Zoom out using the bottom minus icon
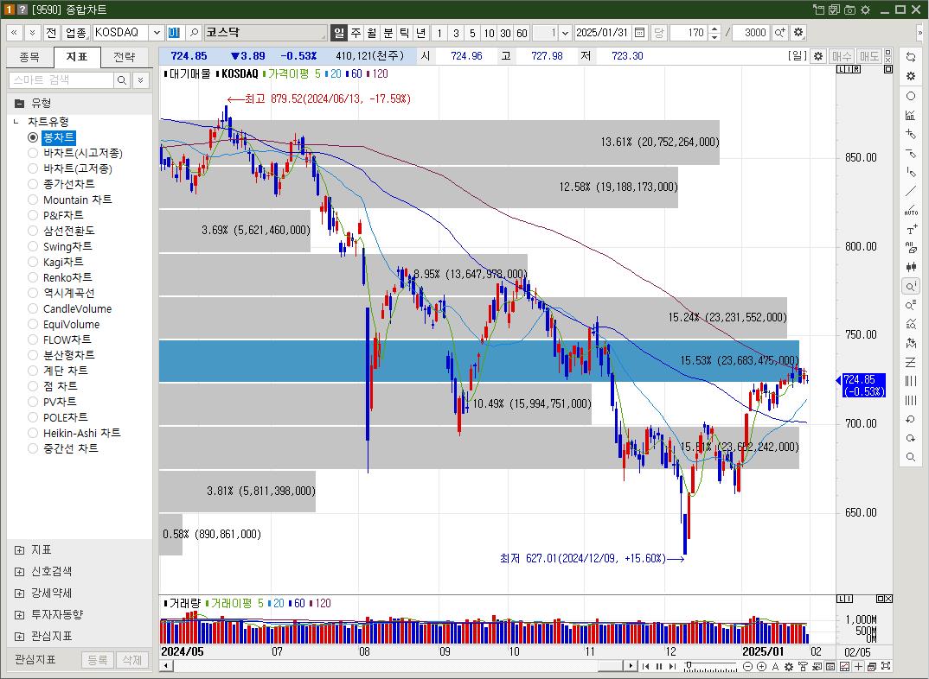The width and height of the screenshot is (929, 679). coord(747,667)
